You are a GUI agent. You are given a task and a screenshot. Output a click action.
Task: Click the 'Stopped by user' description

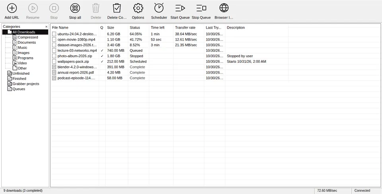pos(240,56)
